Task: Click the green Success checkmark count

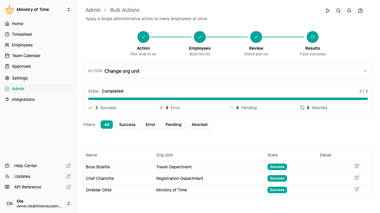Action: 102,108
